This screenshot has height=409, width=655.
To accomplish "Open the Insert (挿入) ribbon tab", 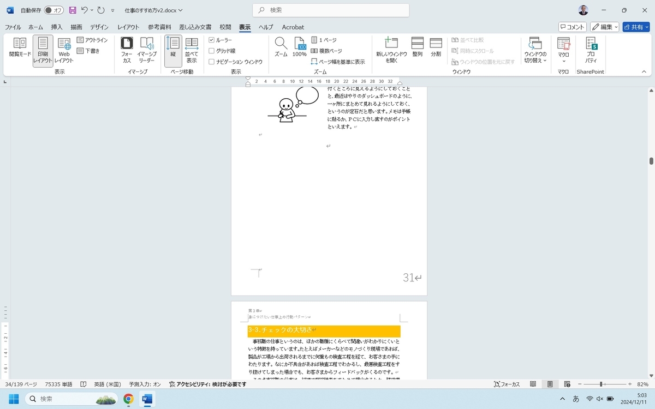I will click(57, 27).
